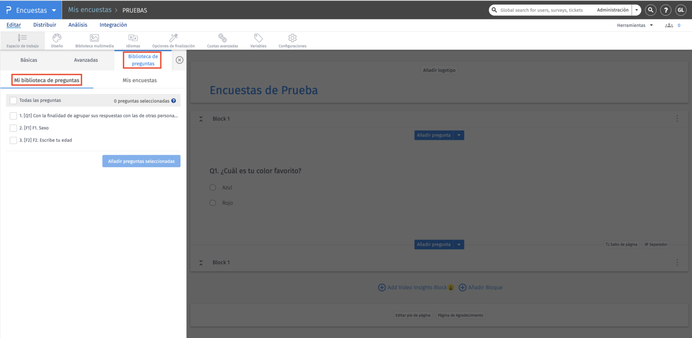Switch to Mis encuestas sub-tab
This screenshot has height=338, width=692.
tap(140, 80)
